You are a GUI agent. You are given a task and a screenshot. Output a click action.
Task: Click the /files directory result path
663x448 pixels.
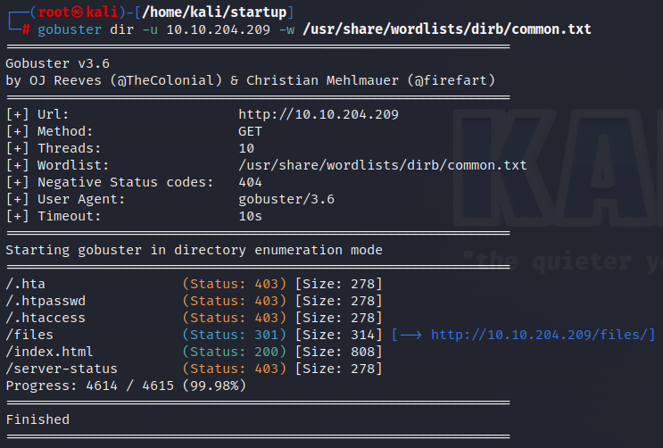[x=29, y=335]
